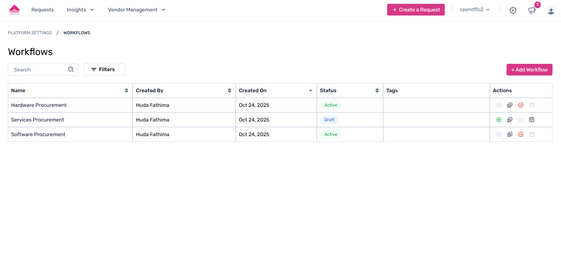The image size is (561, 257).
Task: Duplicate the Software Procurement workflow
Action: (510, 134)
